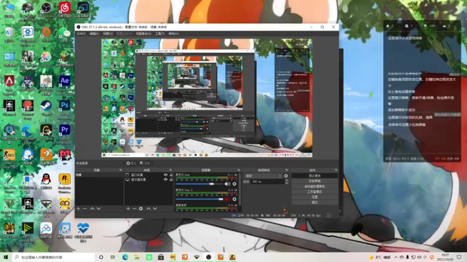Open the Recycle Bin desktop icon
The image size is (467, 262).
[x=9, y=34]
